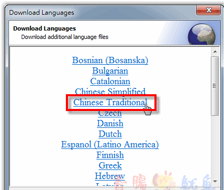Viewport: 224px width, 190px height.
Task: Choose the Catalonian language link
Action: 110,82
